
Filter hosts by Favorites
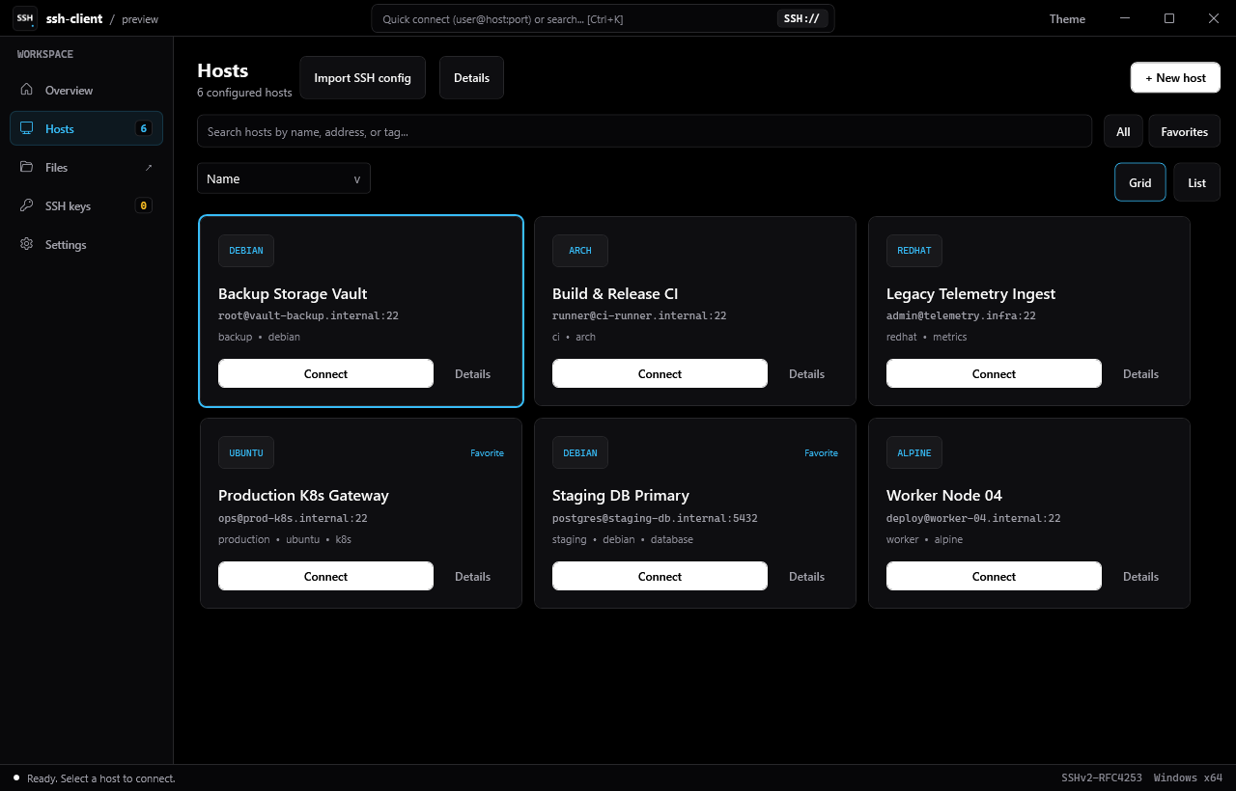point(1185,131)
